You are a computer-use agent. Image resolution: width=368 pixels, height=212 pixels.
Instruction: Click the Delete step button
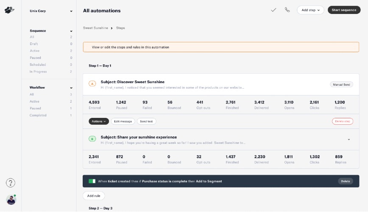click(342, 121)
